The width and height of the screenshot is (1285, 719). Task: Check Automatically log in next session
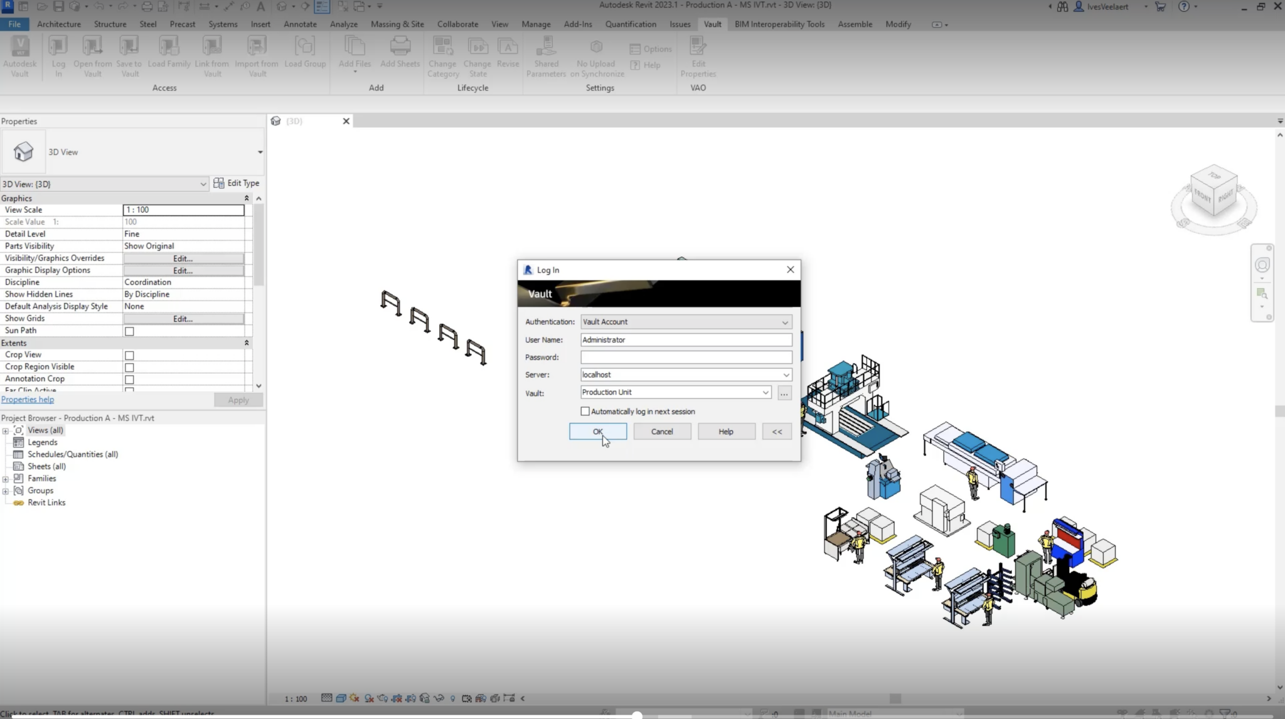click(x=585, y=411)
